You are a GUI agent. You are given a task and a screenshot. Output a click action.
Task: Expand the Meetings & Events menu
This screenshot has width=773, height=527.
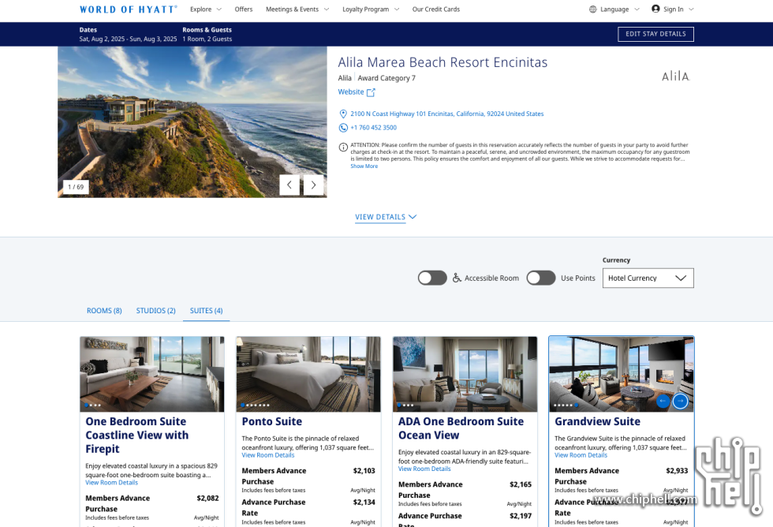point(297,9)
